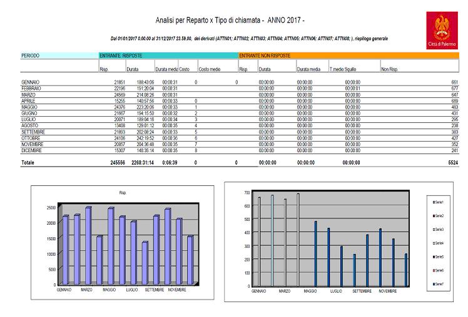Click the Totale row label
The width and height of the screenshot is (468, 317).
[28, 162]
